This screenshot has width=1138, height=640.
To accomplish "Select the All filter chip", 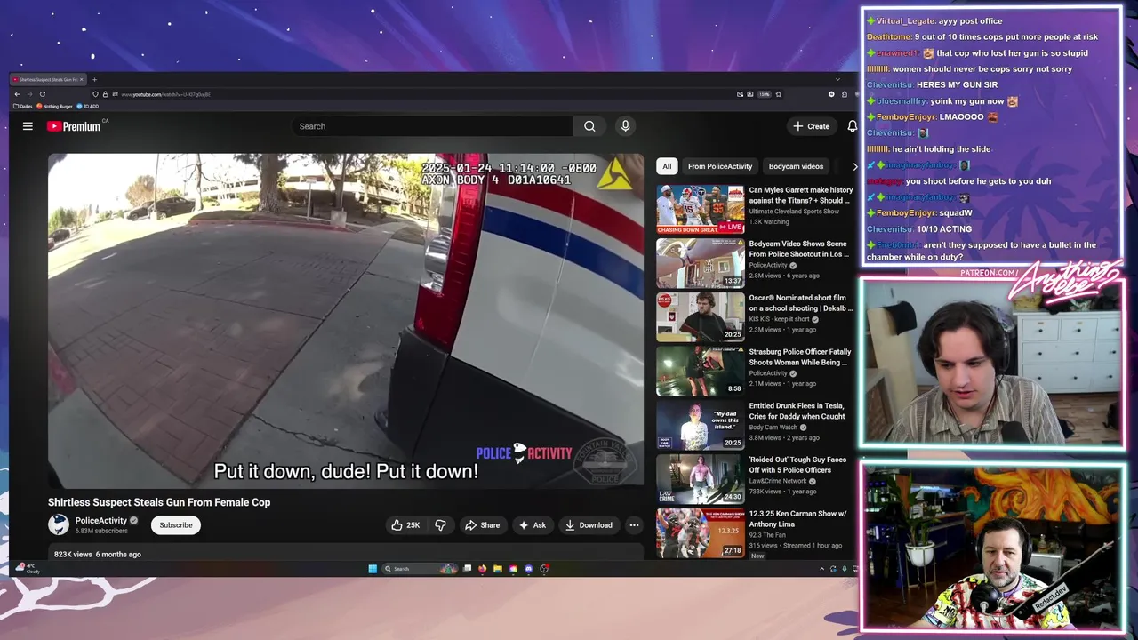I will coord(667,166).
